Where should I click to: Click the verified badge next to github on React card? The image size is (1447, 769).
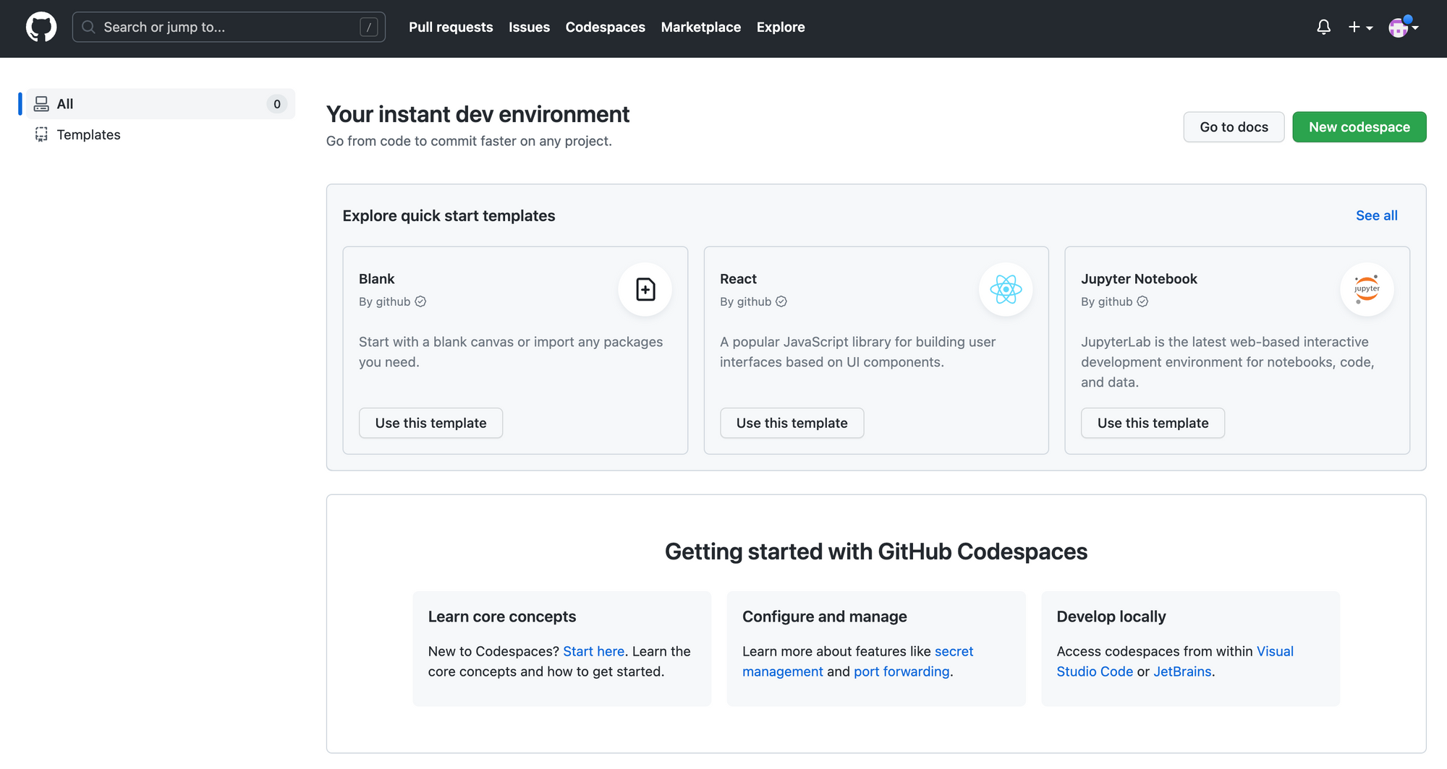coord(781,301)
